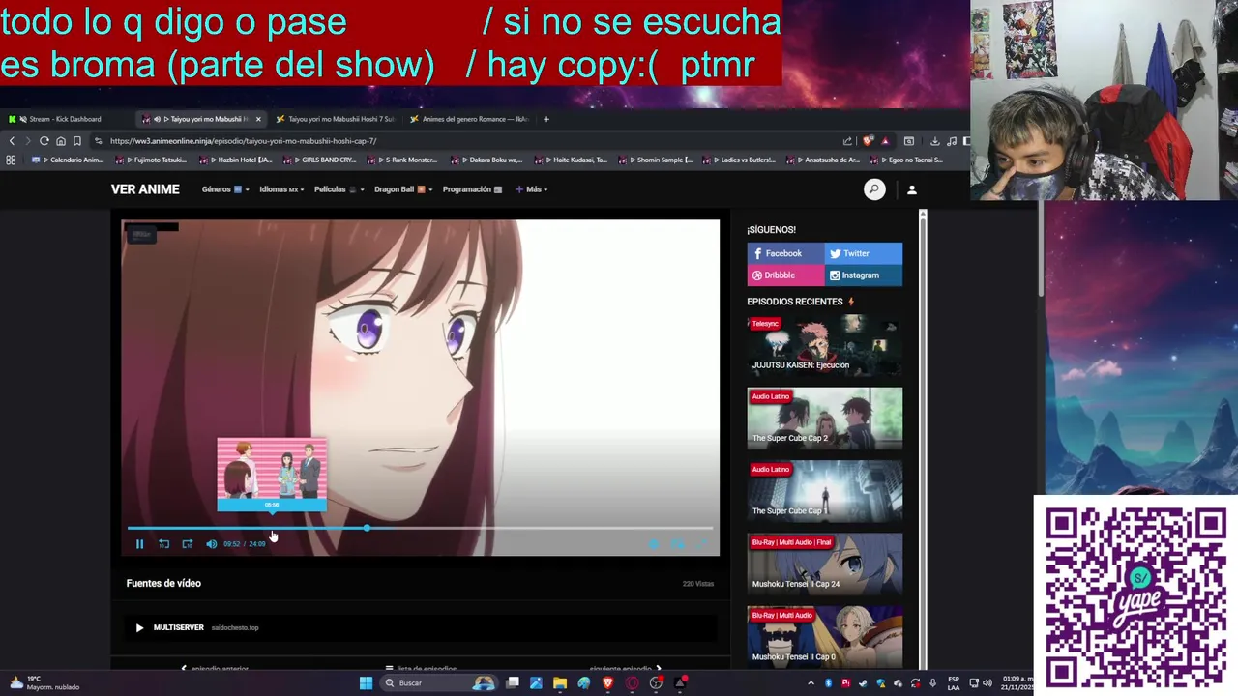The height and width of the screenshot is (696, 1238).
Task: Open Mushoku Tensei II Cap 24 thumbnail
Action: click(824, 564)
